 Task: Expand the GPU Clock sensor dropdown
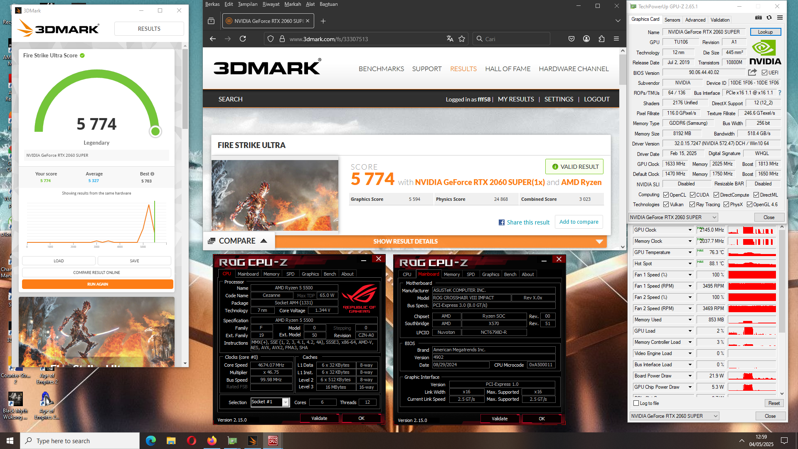[690, 230]
